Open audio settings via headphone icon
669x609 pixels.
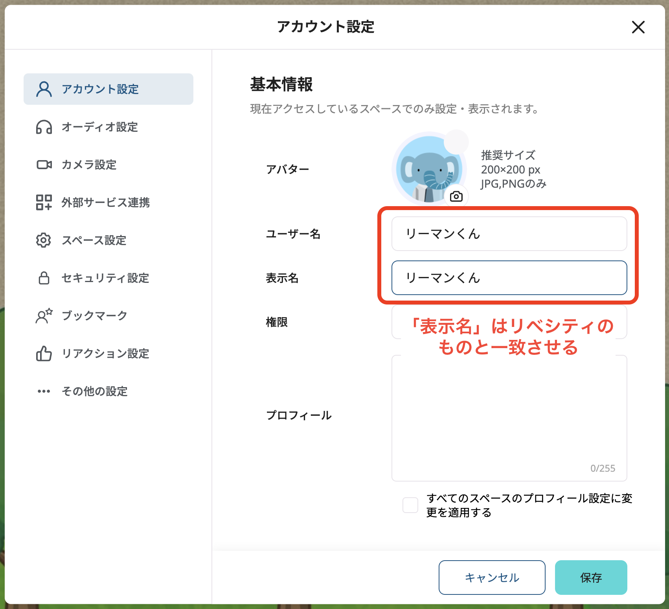click(x=43, y=127)
